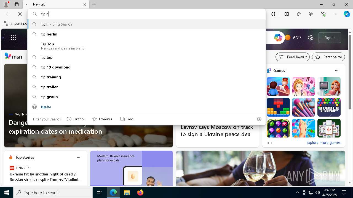Viewport: 353px width, 198px height.
Task: Open Bubble Shooter HD game
Action: tap(329, 107)
